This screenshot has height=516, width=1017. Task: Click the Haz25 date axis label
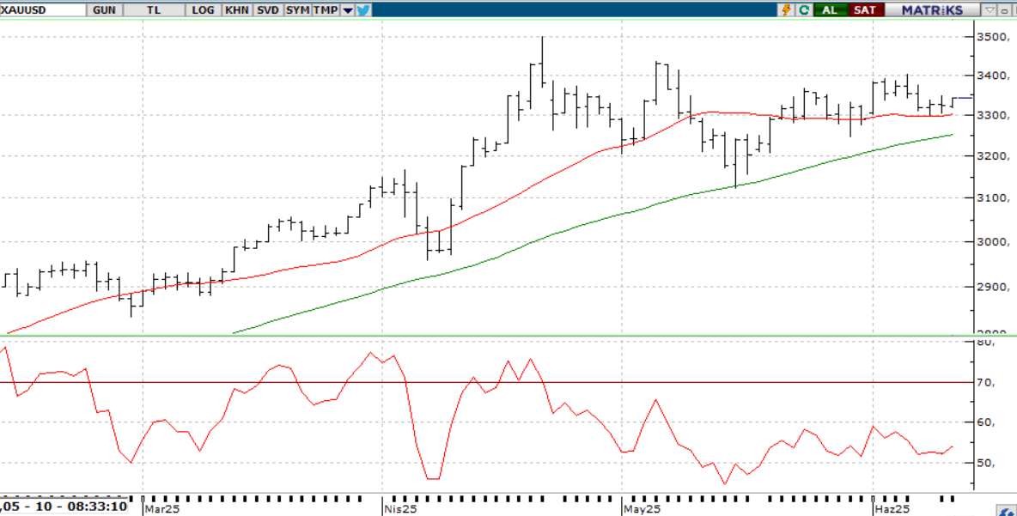coord(892,509)
